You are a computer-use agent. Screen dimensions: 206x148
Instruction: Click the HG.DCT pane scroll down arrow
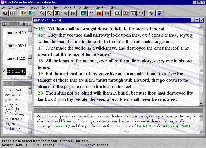pos(30,132)
